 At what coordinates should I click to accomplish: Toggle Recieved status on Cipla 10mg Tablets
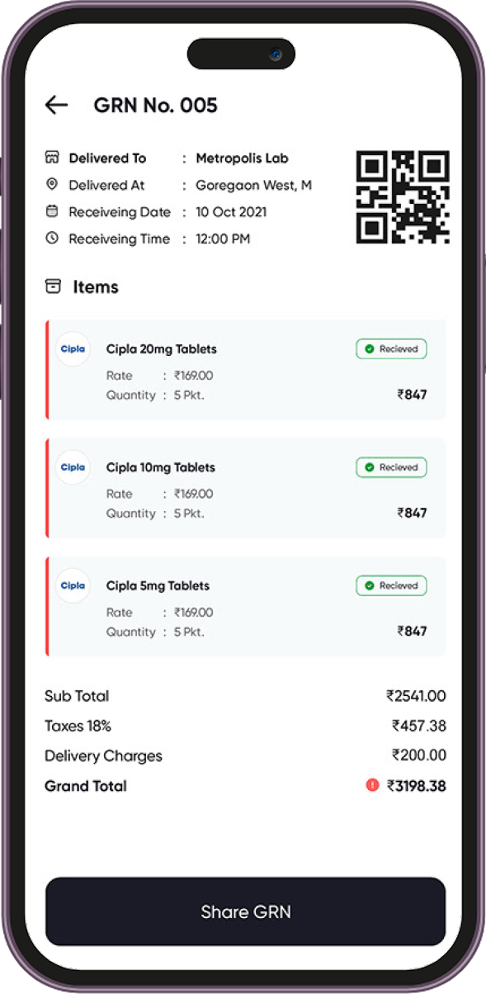point(391,467)
